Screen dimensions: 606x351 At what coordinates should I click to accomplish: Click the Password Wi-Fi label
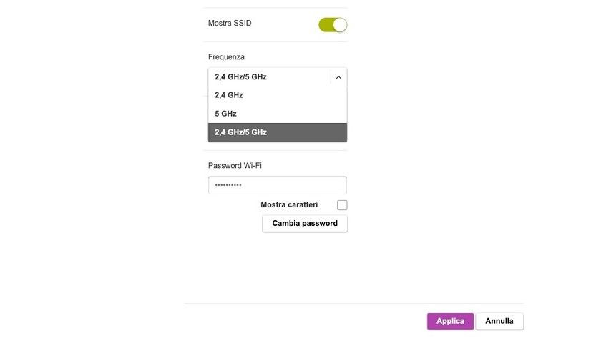tap(235, 166)
